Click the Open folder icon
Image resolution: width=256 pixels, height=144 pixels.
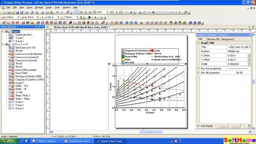click(x=13, y=12)
